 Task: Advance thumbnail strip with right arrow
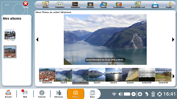173,76
